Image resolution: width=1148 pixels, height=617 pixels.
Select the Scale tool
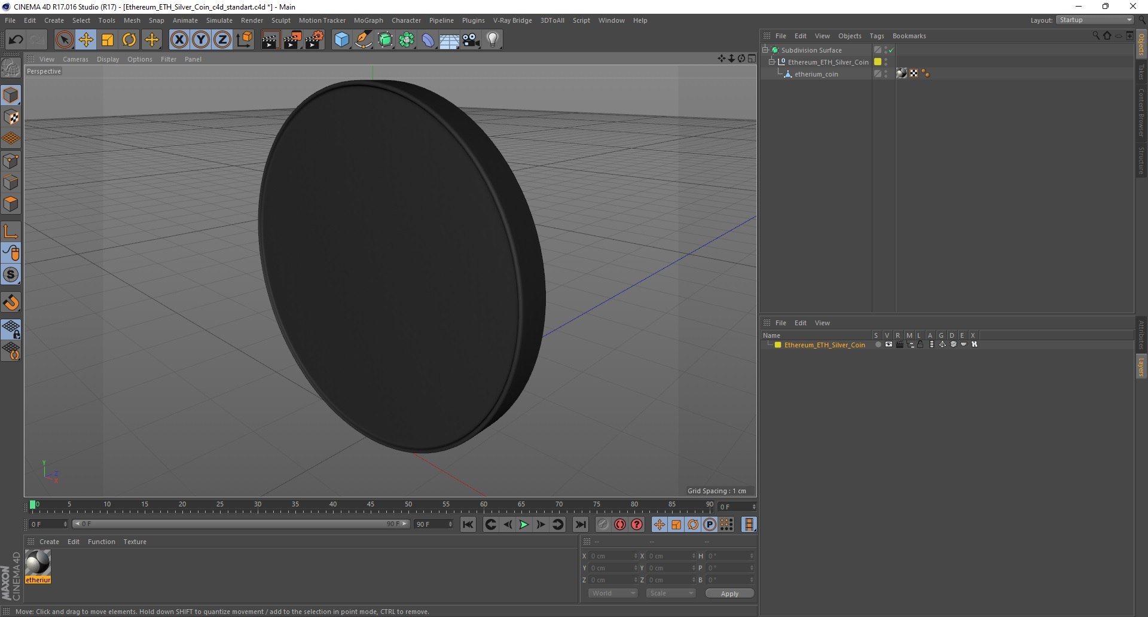pyautogui.click(x=108, y=40)
